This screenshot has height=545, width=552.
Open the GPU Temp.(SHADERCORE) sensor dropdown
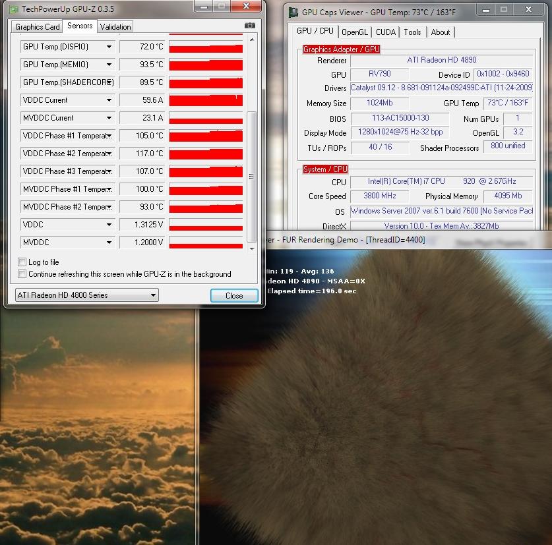pos(109,82)
